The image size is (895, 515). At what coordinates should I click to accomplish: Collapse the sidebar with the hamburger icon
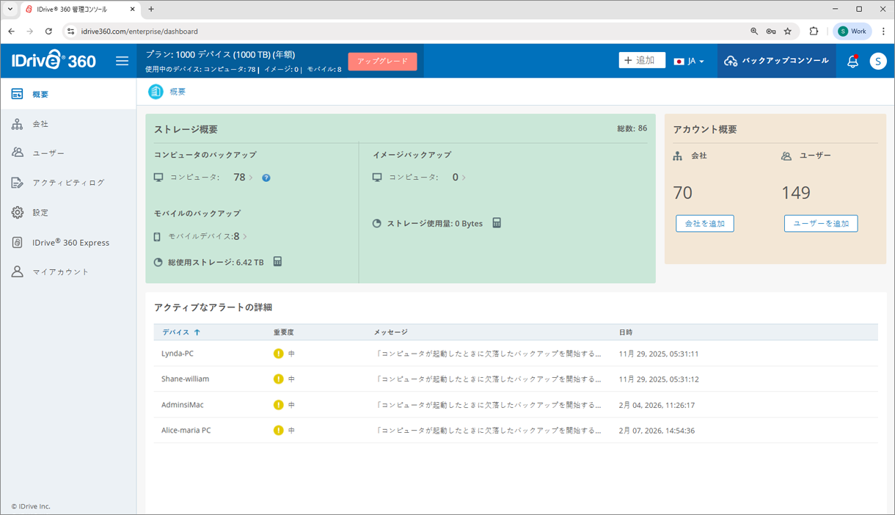pyautogui.click(x=122, y=61)
